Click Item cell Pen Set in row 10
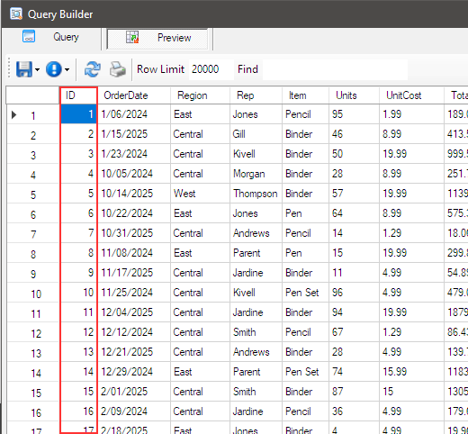 coord(305,293)
